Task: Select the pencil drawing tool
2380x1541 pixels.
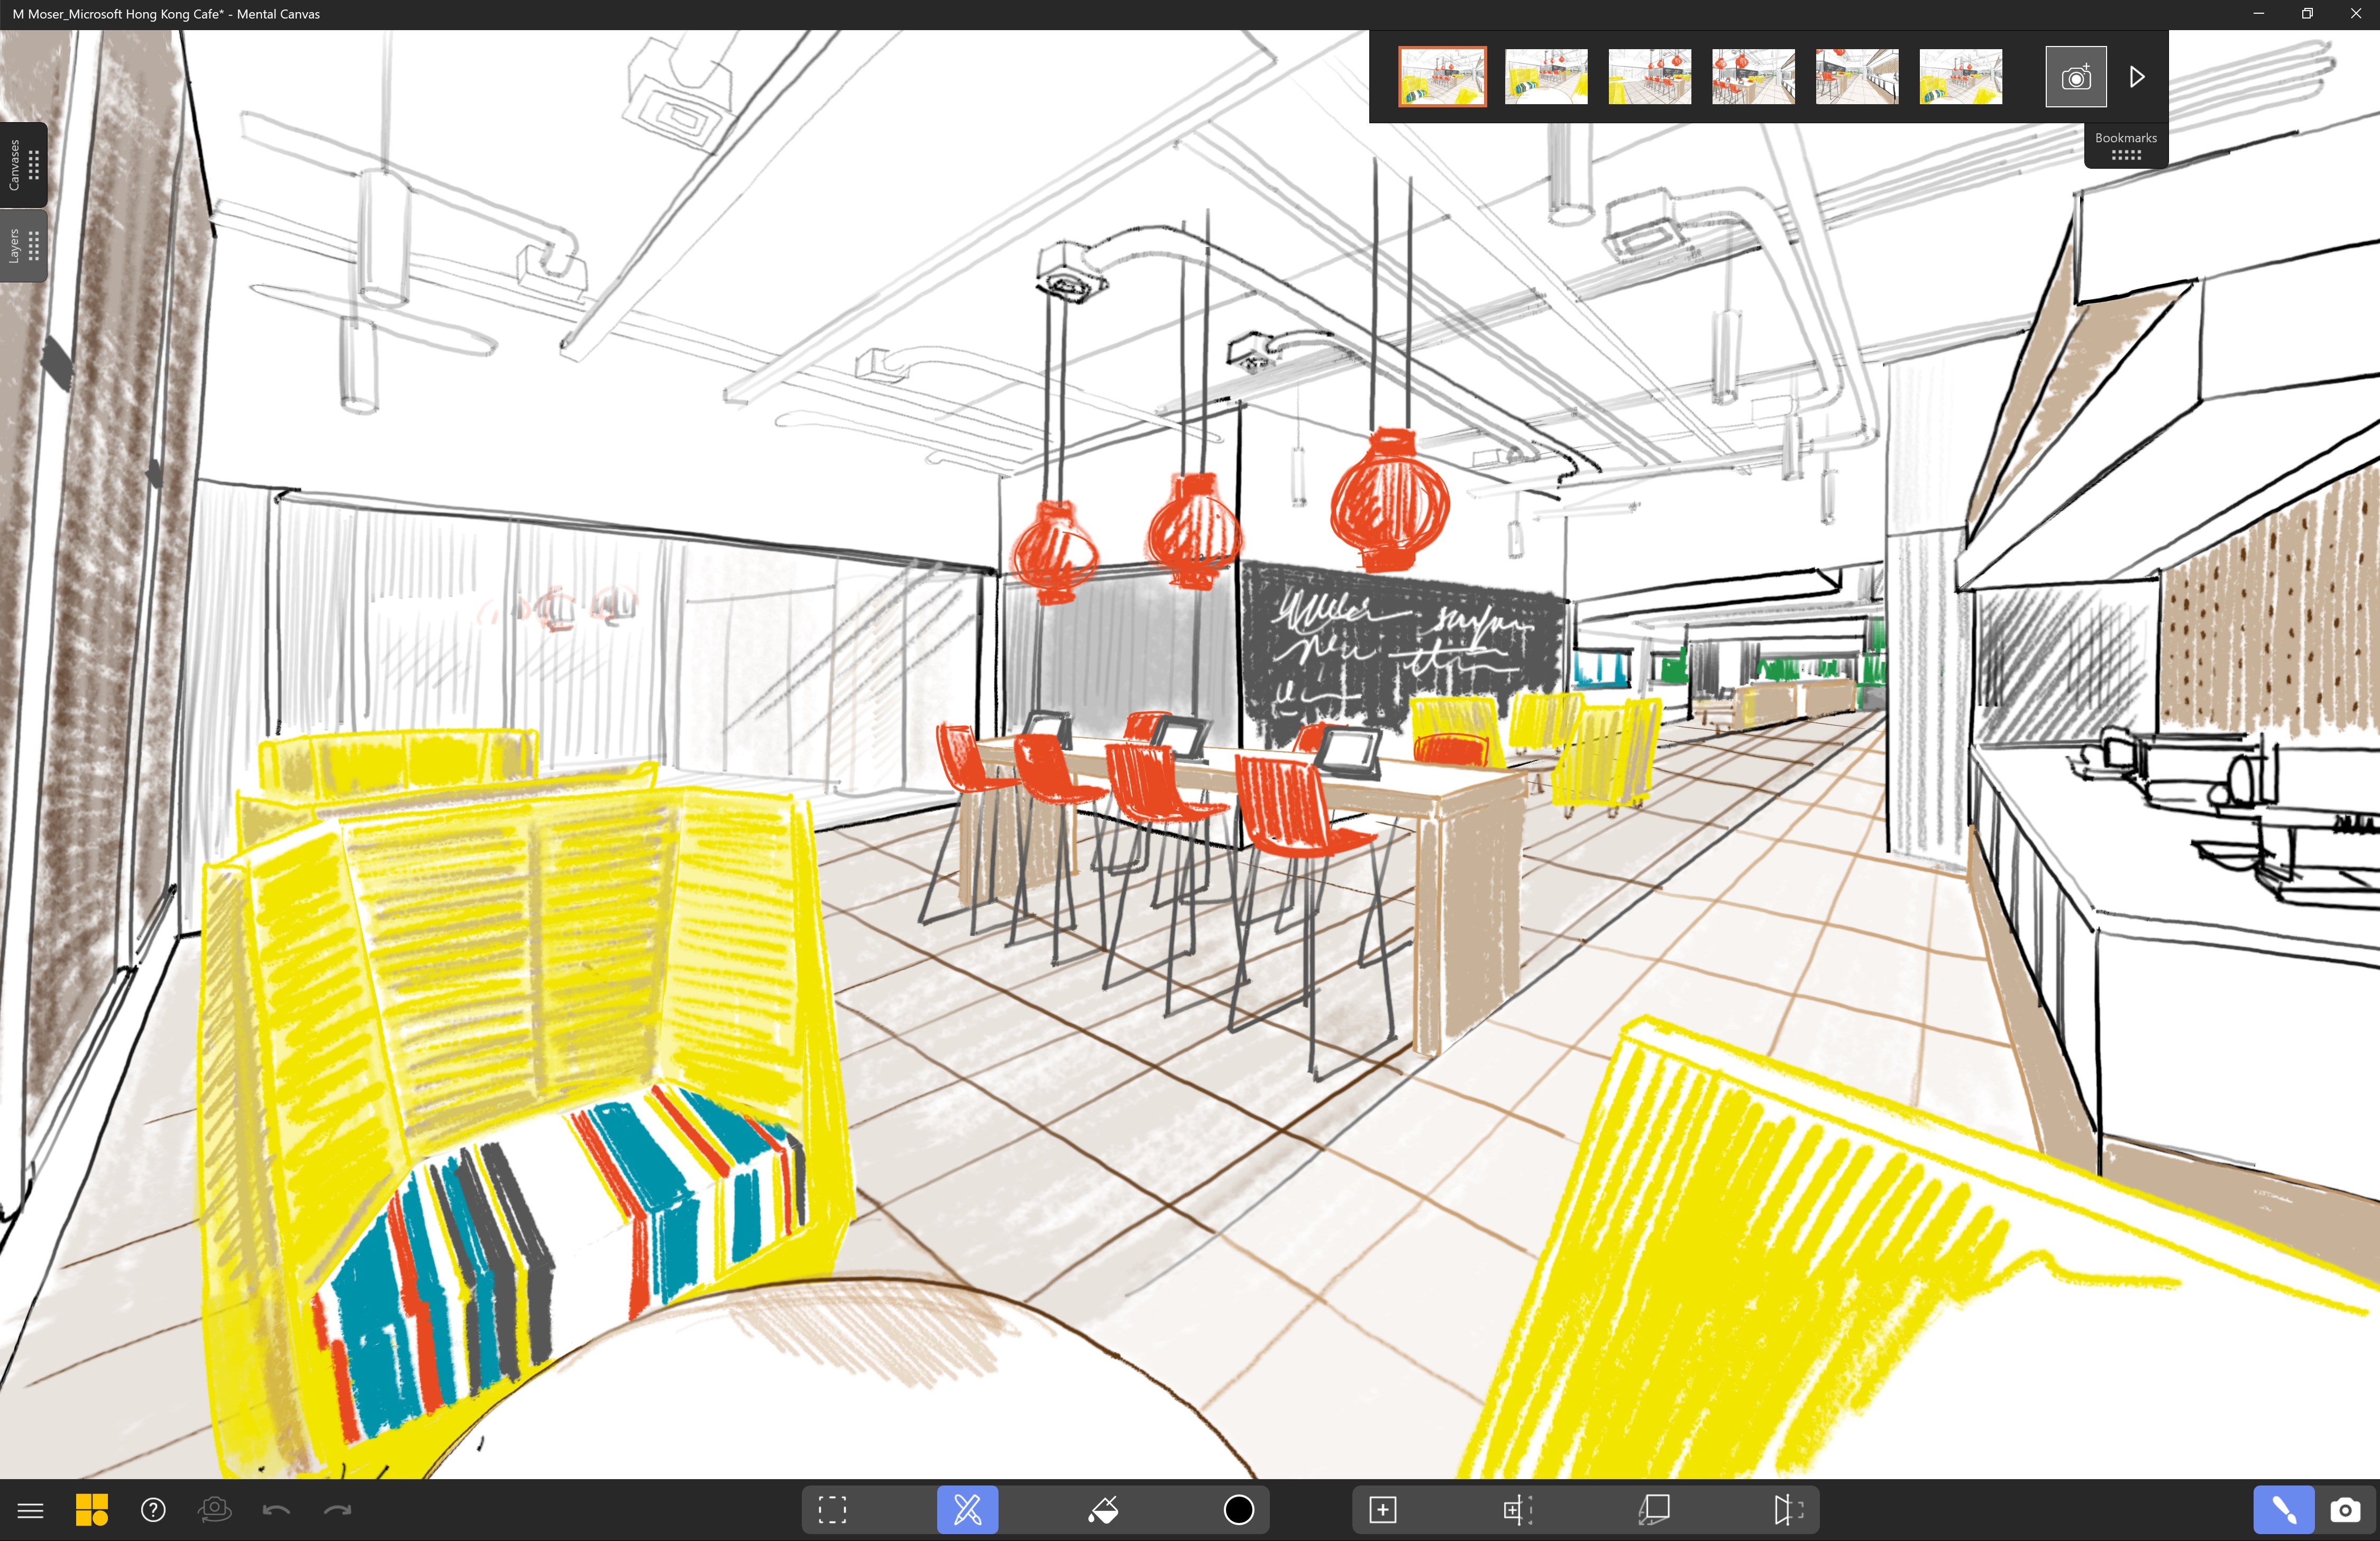Action: click(966, 1510)
